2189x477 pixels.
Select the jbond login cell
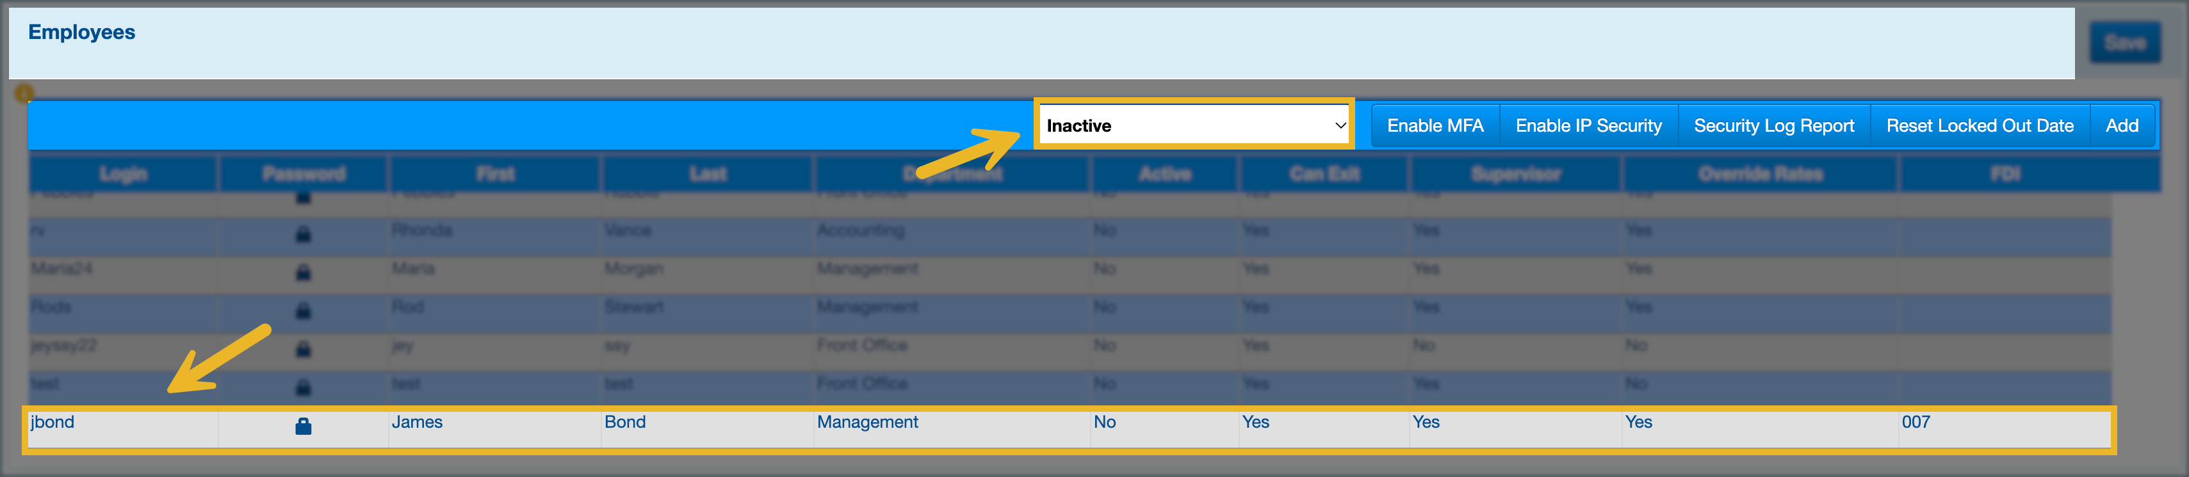tap(53, 422)
